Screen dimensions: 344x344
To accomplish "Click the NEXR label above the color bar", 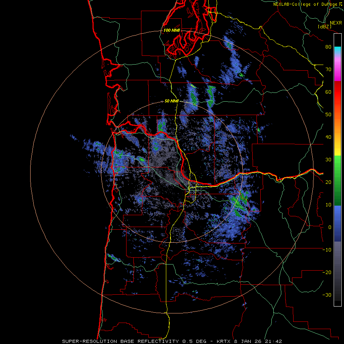I will point(336,23).
